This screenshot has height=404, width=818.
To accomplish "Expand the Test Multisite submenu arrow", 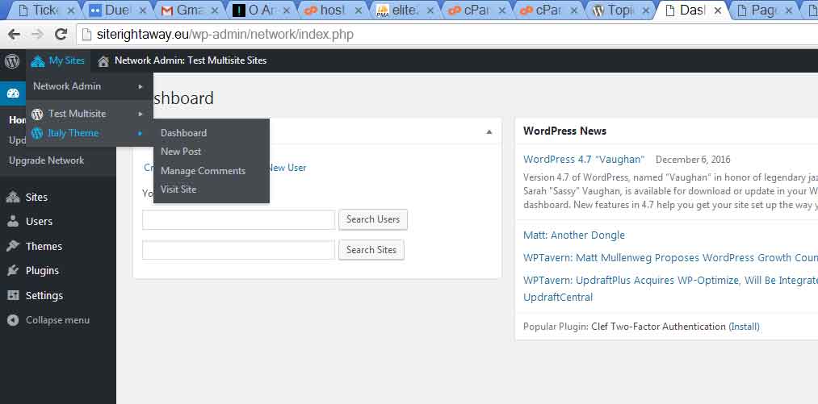I will [141, 114].
